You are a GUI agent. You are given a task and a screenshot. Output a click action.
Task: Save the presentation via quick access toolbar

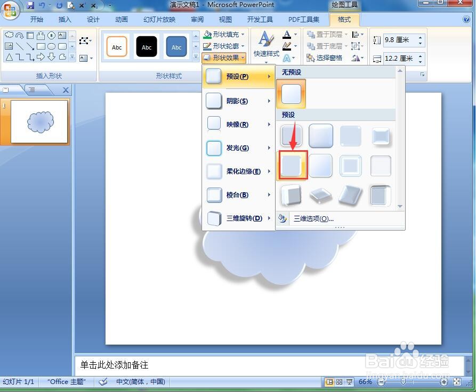30,5
